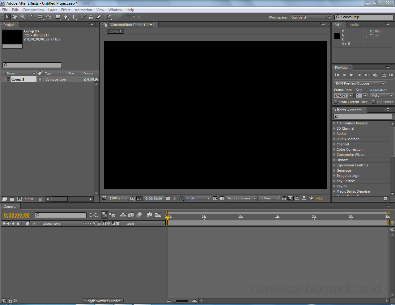Select the Eraser tool

point(99,17)
